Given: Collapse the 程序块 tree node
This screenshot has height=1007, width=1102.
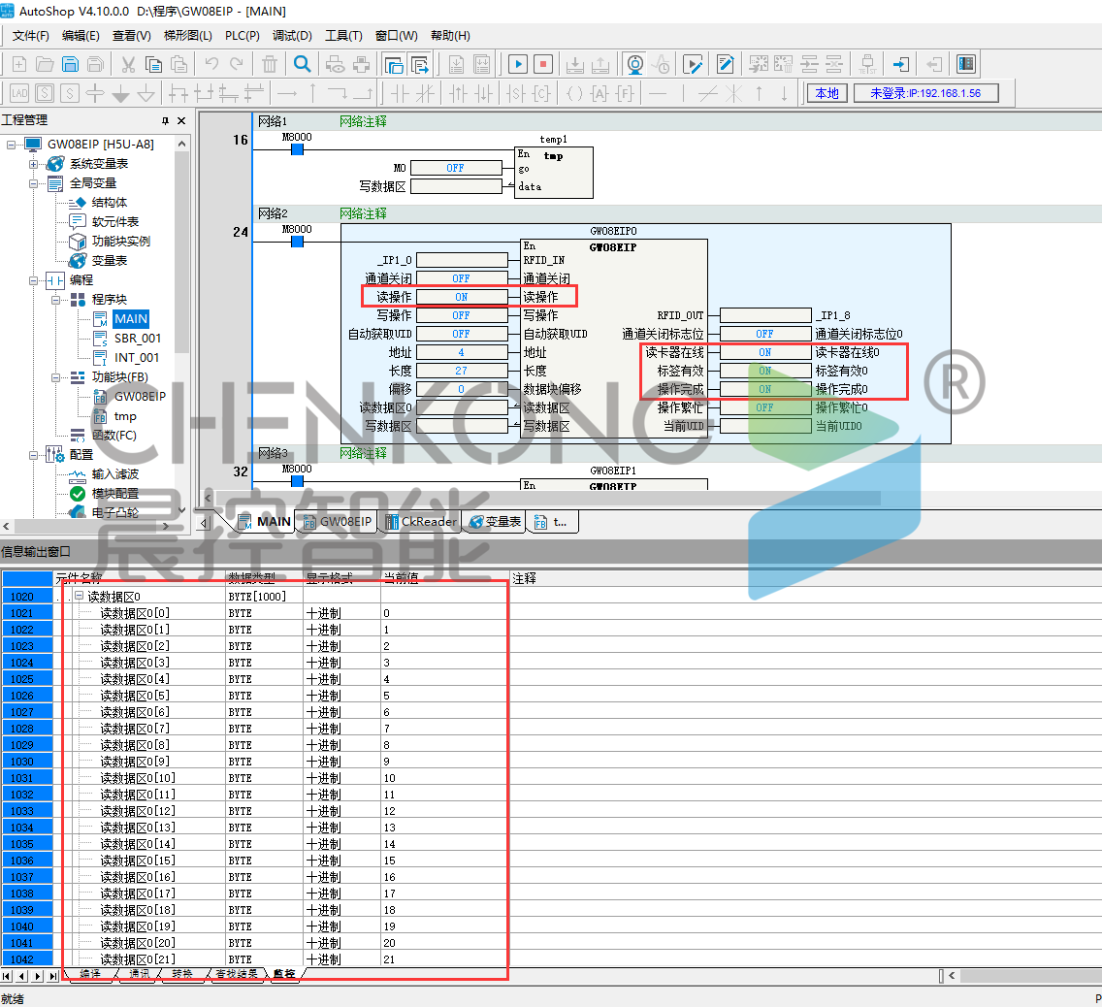Looking at the screenshot, I should point(55,300).
